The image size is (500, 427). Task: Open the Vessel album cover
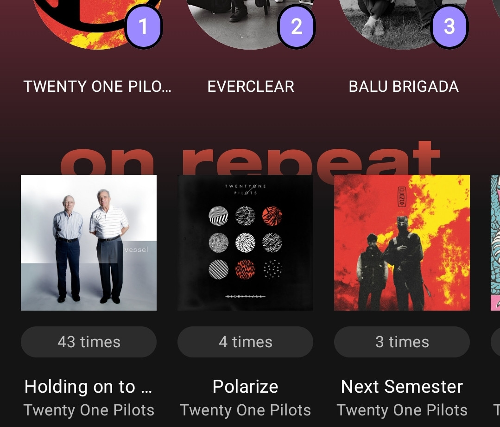pos(89,242)
